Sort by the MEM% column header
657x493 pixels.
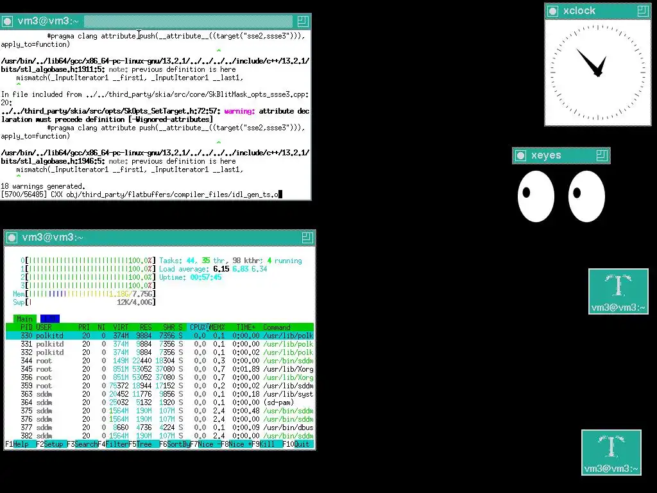(x=217, y=327)
